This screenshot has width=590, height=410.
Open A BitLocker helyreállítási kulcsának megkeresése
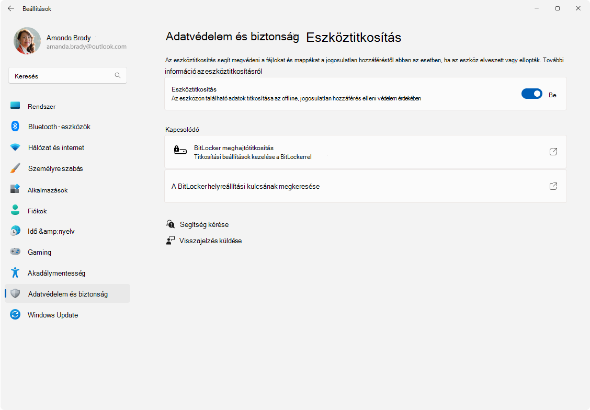pyautogui.click(x=366, y=186)
